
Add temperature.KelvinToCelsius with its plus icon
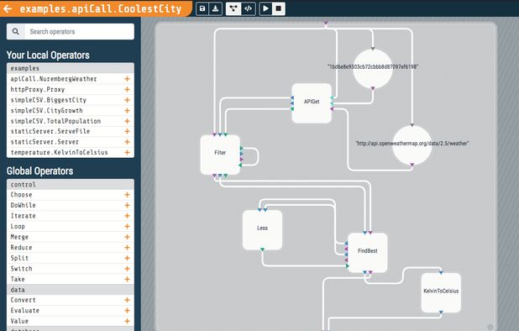[127, 152]
